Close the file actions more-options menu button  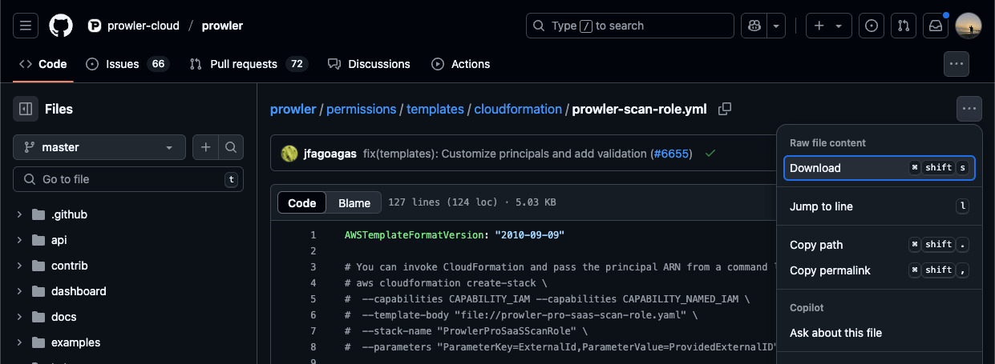[x=969, y=109]
